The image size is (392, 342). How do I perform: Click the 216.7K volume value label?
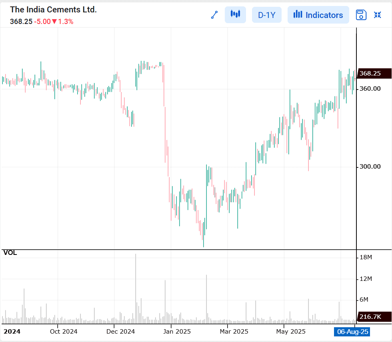(x=374, y=317)
